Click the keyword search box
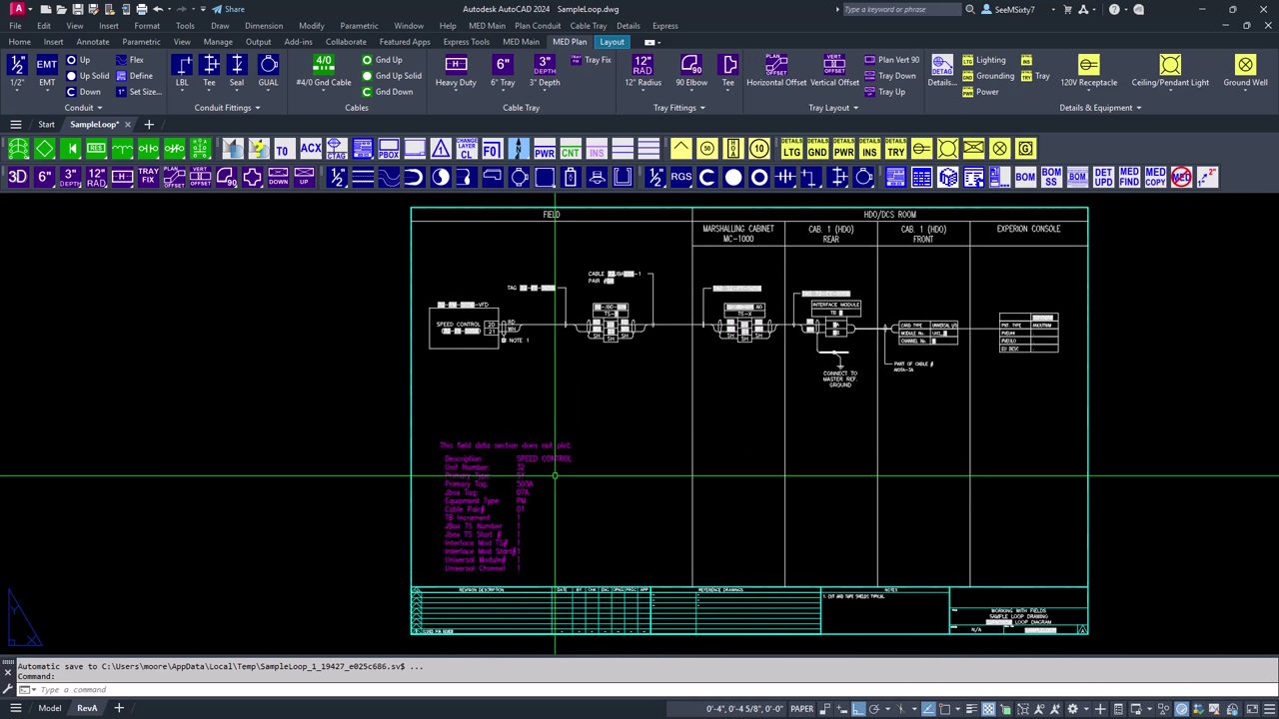 (900, 9)
